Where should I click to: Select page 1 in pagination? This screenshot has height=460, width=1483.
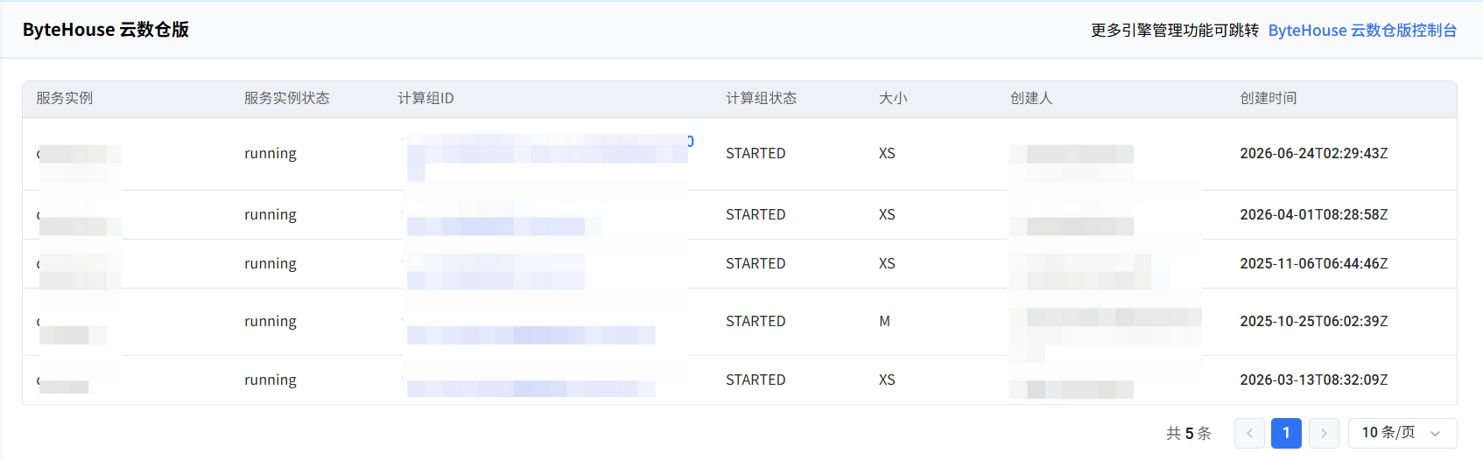[x=1286, y=433]
